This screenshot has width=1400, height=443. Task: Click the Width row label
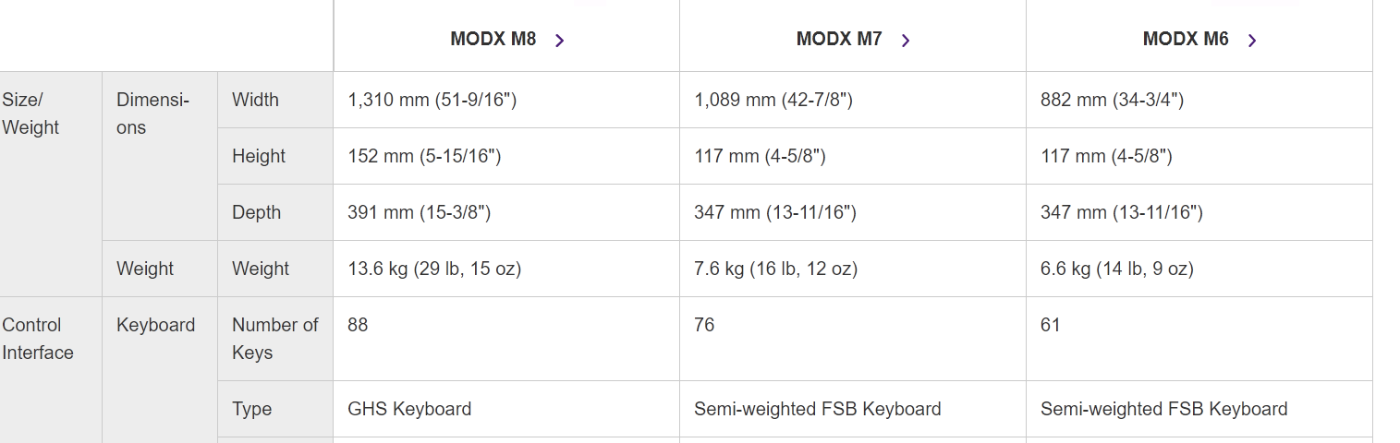click(x=255, y=100)
